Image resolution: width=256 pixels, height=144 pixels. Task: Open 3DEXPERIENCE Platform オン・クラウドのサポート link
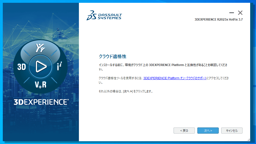(x=175, y=78)
